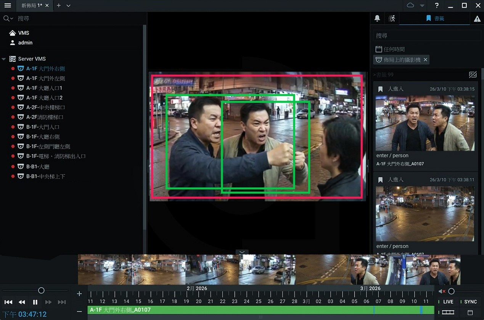Select camera B-1F-大門入口 in tree
This screenshot has height=320, width=484.
tap(43, 127)
